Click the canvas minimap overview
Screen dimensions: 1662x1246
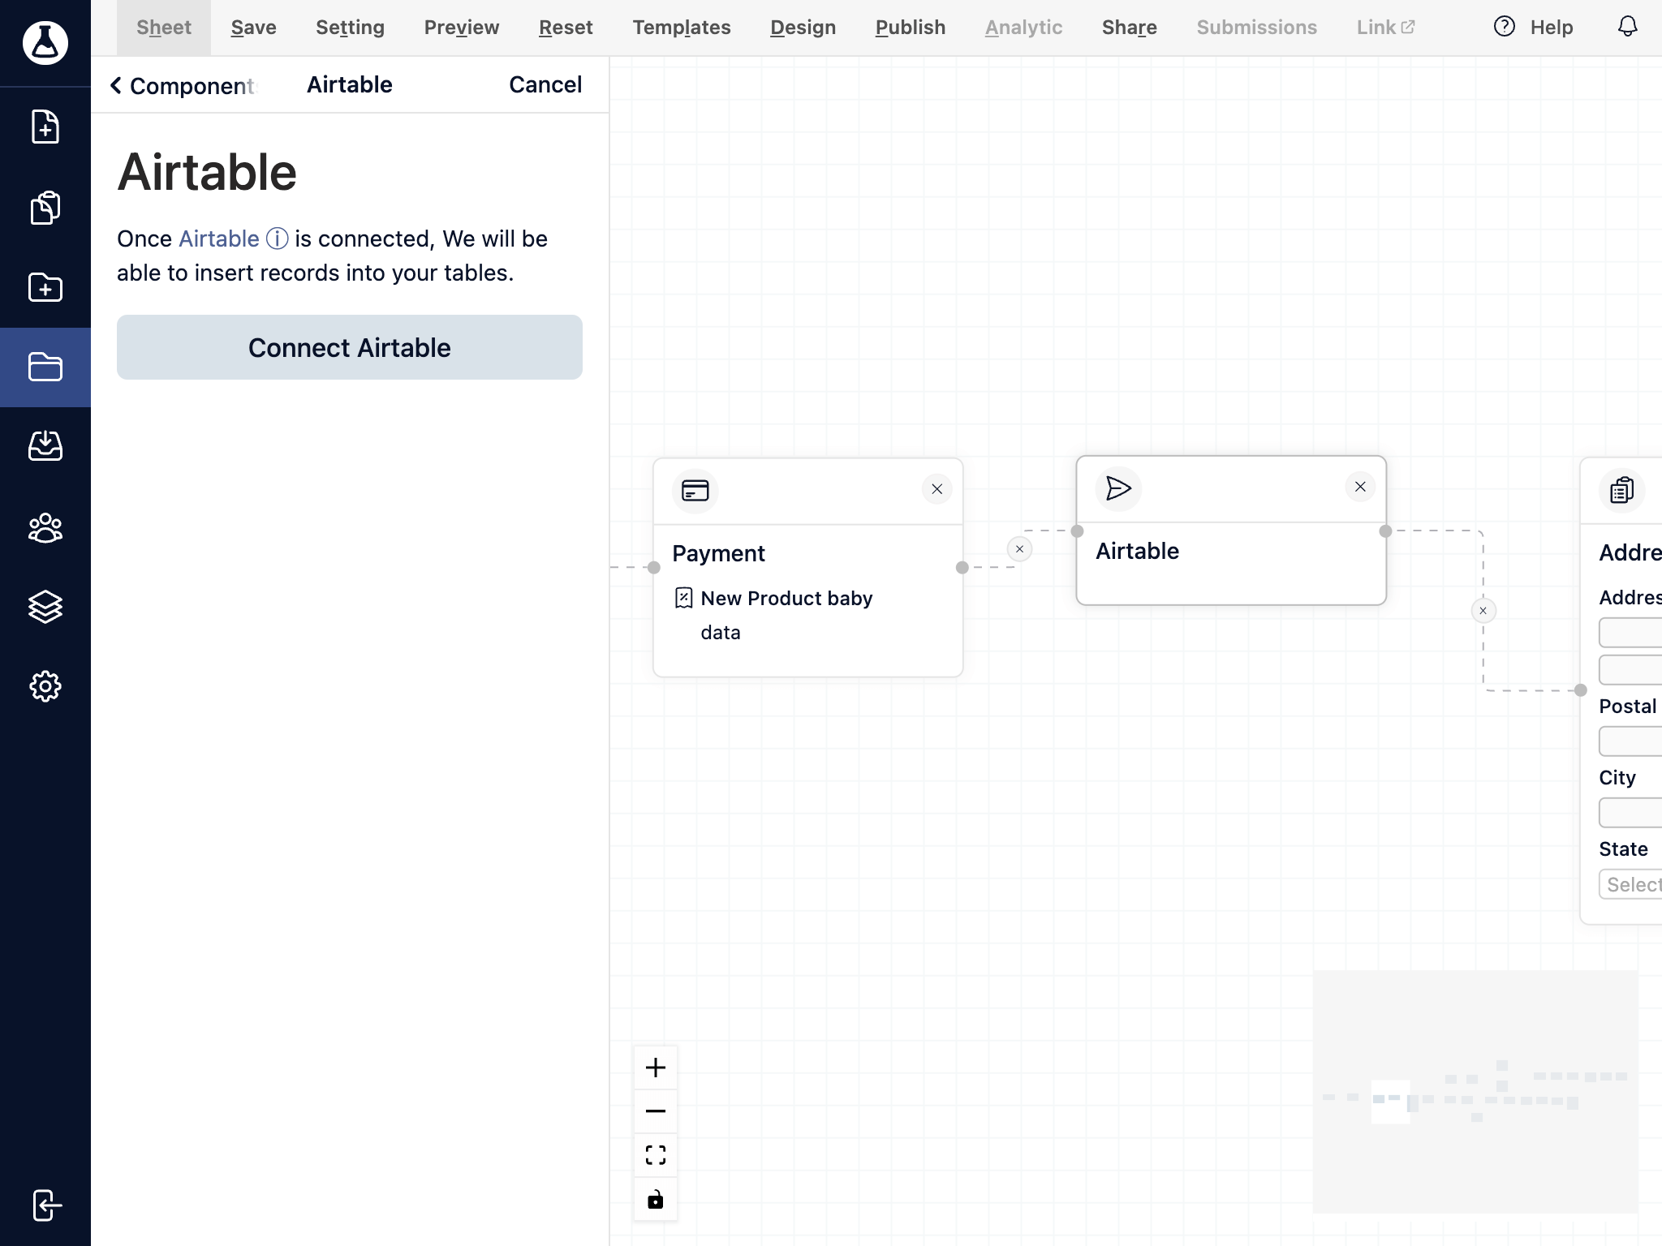point(1475,1092)
